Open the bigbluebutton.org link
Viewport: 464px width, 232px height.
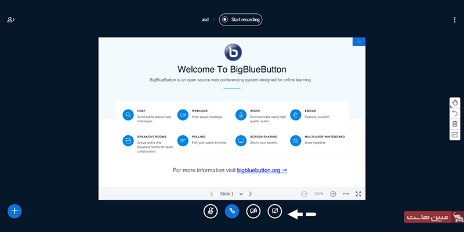pos(262,171)
